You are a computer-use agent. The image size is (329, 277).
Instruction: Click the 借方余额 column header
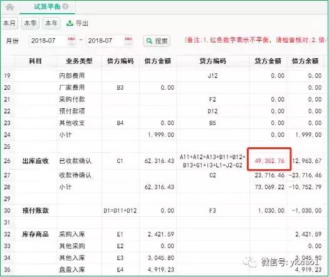(305, 61)
